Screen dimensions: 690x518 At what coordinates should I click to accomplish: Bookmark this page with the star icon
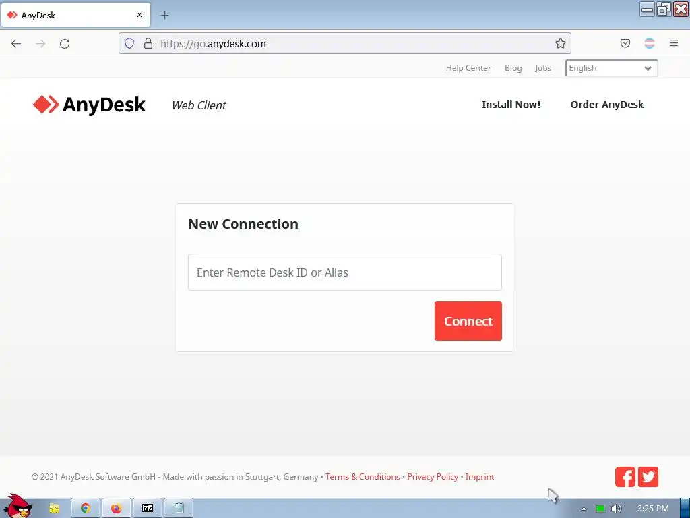(560, 43)
